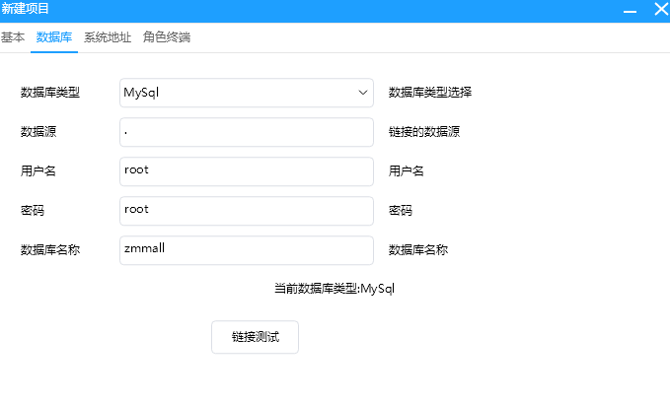The image size is (670, 404).
Task: Switch to the 基本 tab
Action: pyautogui.click(x=13, y=37)
